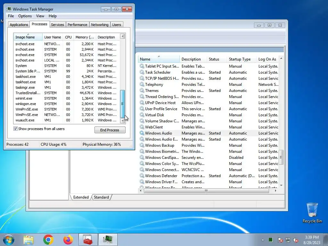Screen dimensions: 328x246
Task: Switch to the Performance tab
Action: [x=78, y=25]
